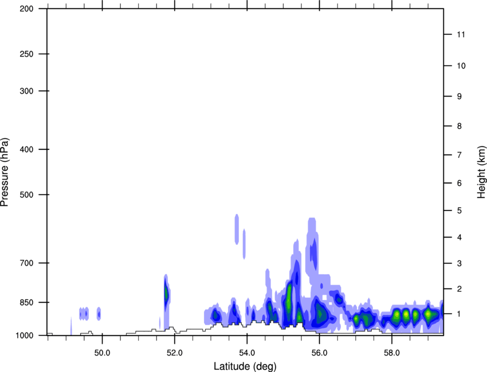487x372 pixels.
Task: Pick the 8 km height label
Action: [459, 126]
